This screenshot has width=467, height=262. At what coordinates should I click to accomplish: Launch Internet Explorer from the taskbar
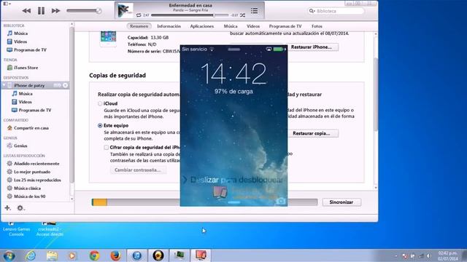point(31,255)
